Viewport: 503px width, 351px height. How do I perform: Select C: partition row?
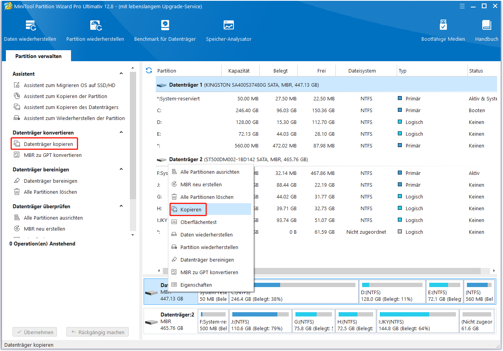[x=326, y=111]
